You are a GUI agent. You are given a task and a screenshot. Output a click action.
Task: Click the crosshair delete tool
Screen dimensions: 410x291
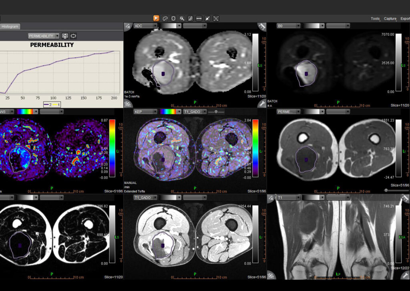coord(215,18)
